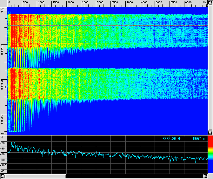
Task: Click the right scroll arrow of horizontal scrollbar
Action: point(205,176)
